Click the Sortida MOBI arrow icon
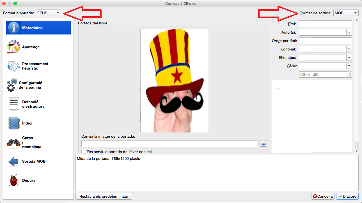Viewport: 362px width, 203px height. [x=13, y=162]
